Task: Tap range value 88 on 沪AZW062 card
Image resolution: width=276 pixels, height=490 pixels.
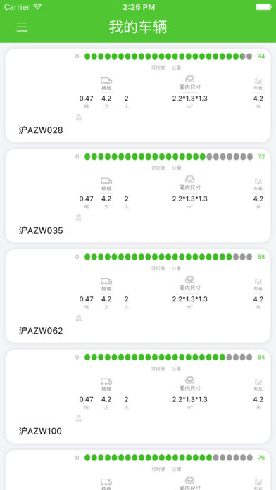Action: click(261, 257)
